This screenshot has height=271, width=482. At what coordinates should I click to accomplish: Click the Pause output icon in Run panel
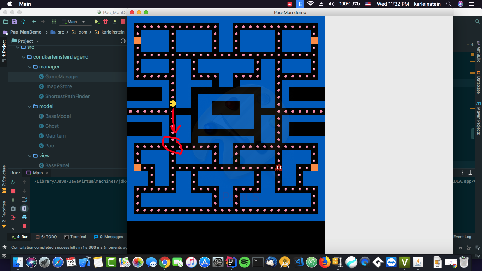coord(13,200)
